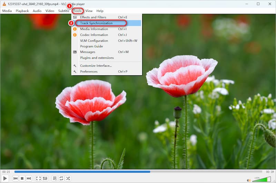Click the Preferences wrench icon

tap(75, 71)
